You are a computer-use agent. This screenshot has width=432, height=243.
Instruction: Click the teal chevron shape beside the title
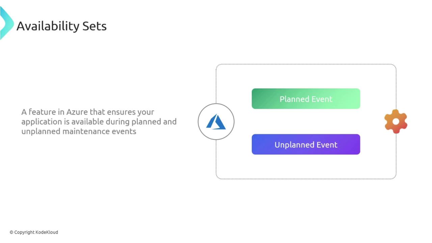(x=6, y=23)
